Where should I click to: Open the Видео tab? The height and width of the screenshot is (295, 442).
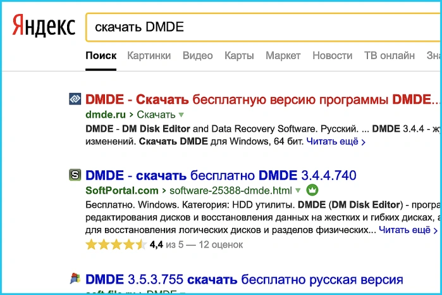[197, 56]
